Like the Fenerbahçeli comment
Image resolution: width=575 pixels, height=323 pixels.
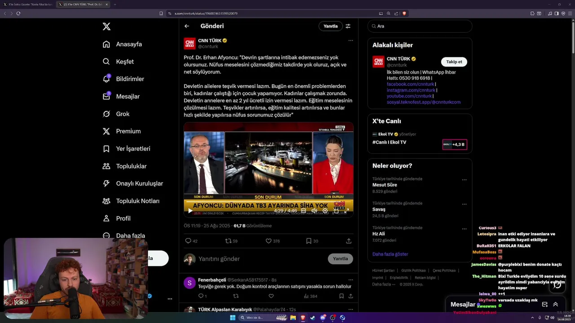coord(271,296)
